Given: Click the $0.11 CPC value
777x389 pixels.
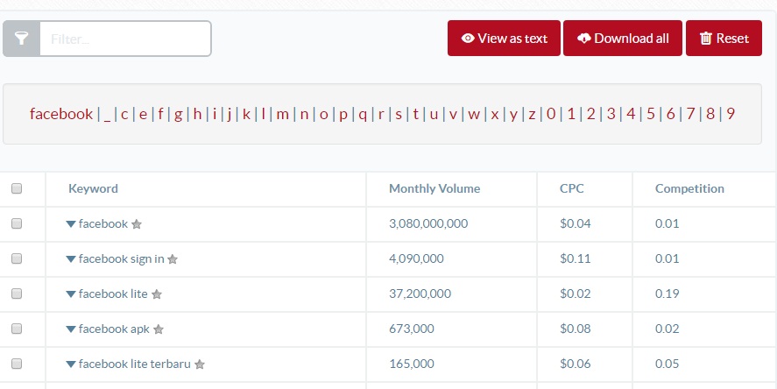Looking at the screenshot, I should [576, 258].
